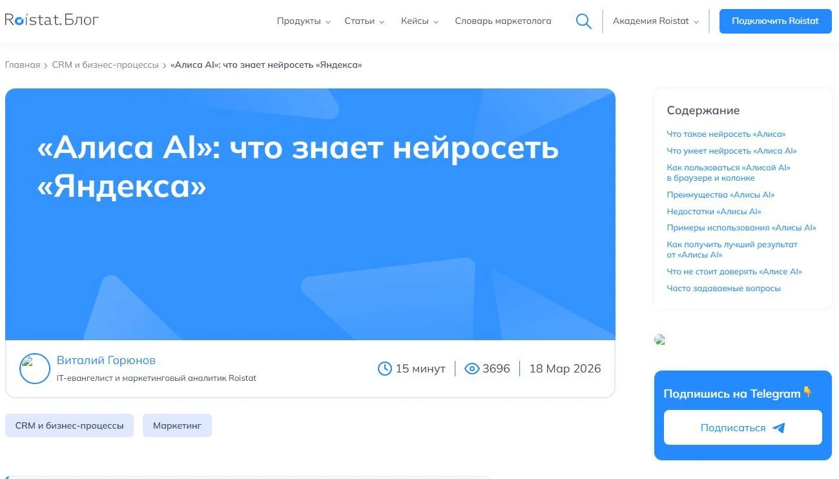Select the Маркетинг tag
Viewport: 839px width, 479px height.
tap(177, 425)
